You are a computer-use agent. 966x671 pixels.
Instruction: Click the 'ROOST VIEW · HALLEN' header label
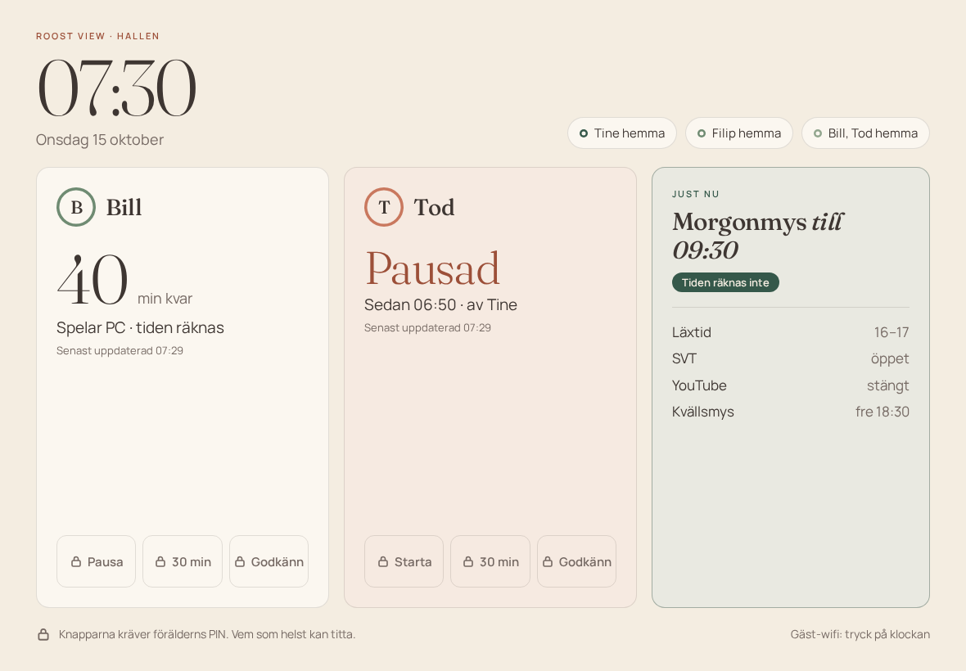[x=97, y=36]
